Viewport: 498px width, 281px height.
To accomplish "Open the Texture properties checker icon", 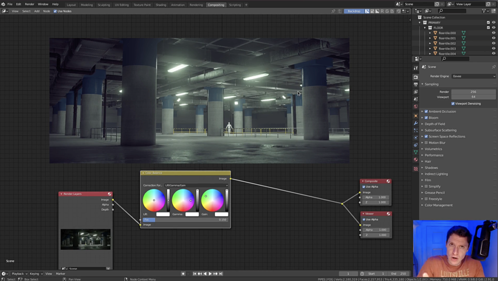I will (416, 169).
